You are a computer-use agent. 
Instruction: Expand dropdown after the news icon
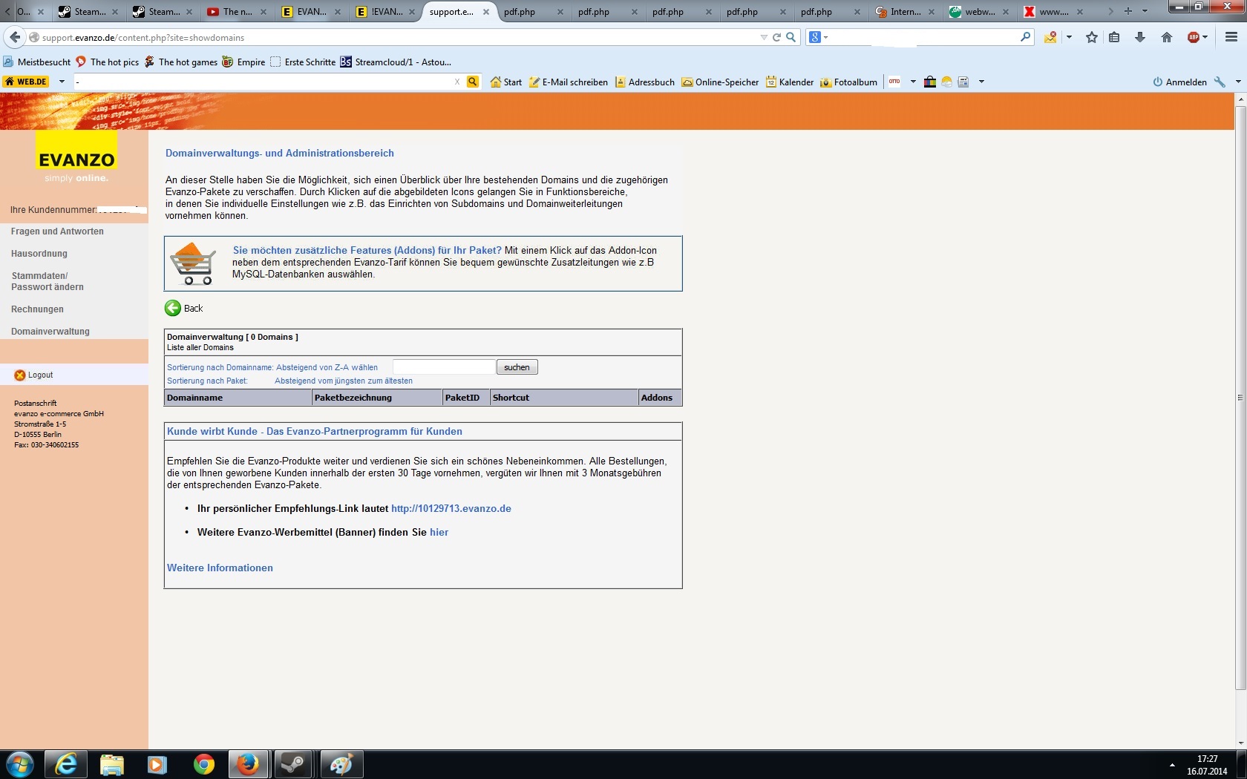(981, 82)
